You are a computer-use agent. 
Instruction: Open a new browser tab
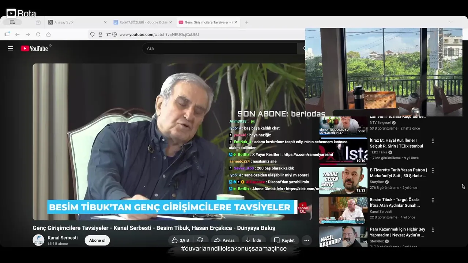coord(246,22)
